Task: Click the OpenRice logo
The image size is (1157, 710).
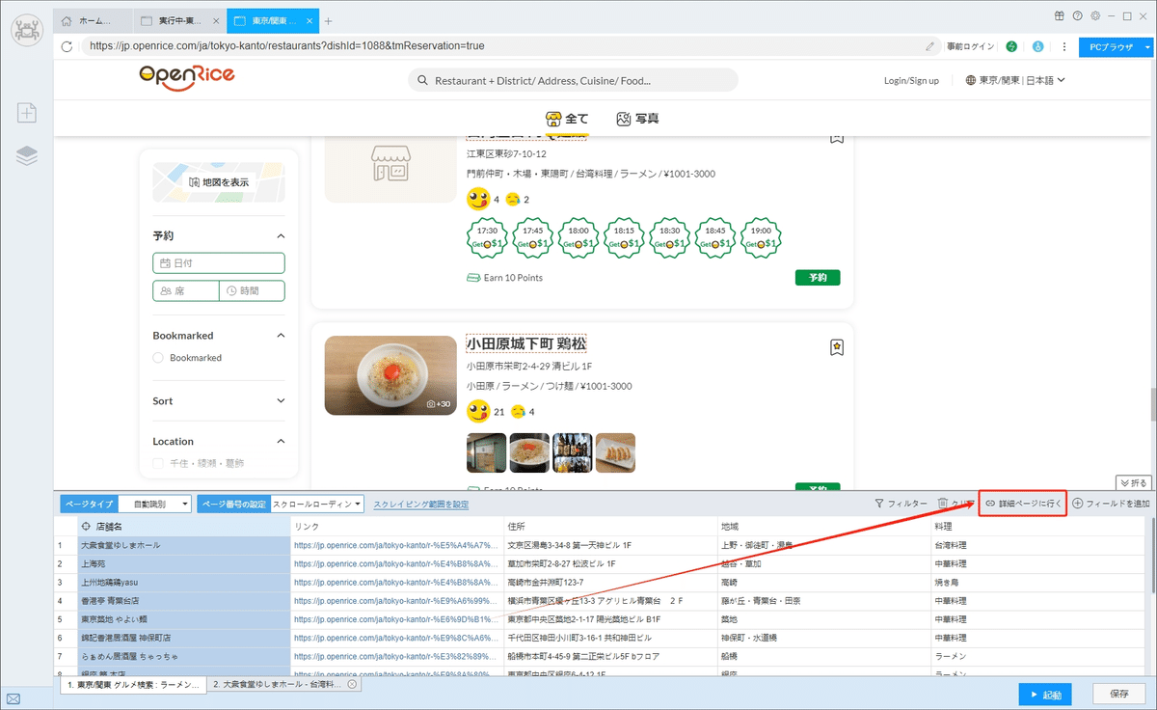Action: click(186, 77)
